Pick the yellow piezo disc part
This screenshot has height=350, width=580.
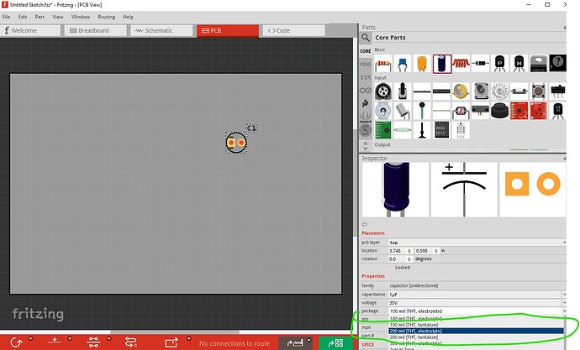pos(461,91)
